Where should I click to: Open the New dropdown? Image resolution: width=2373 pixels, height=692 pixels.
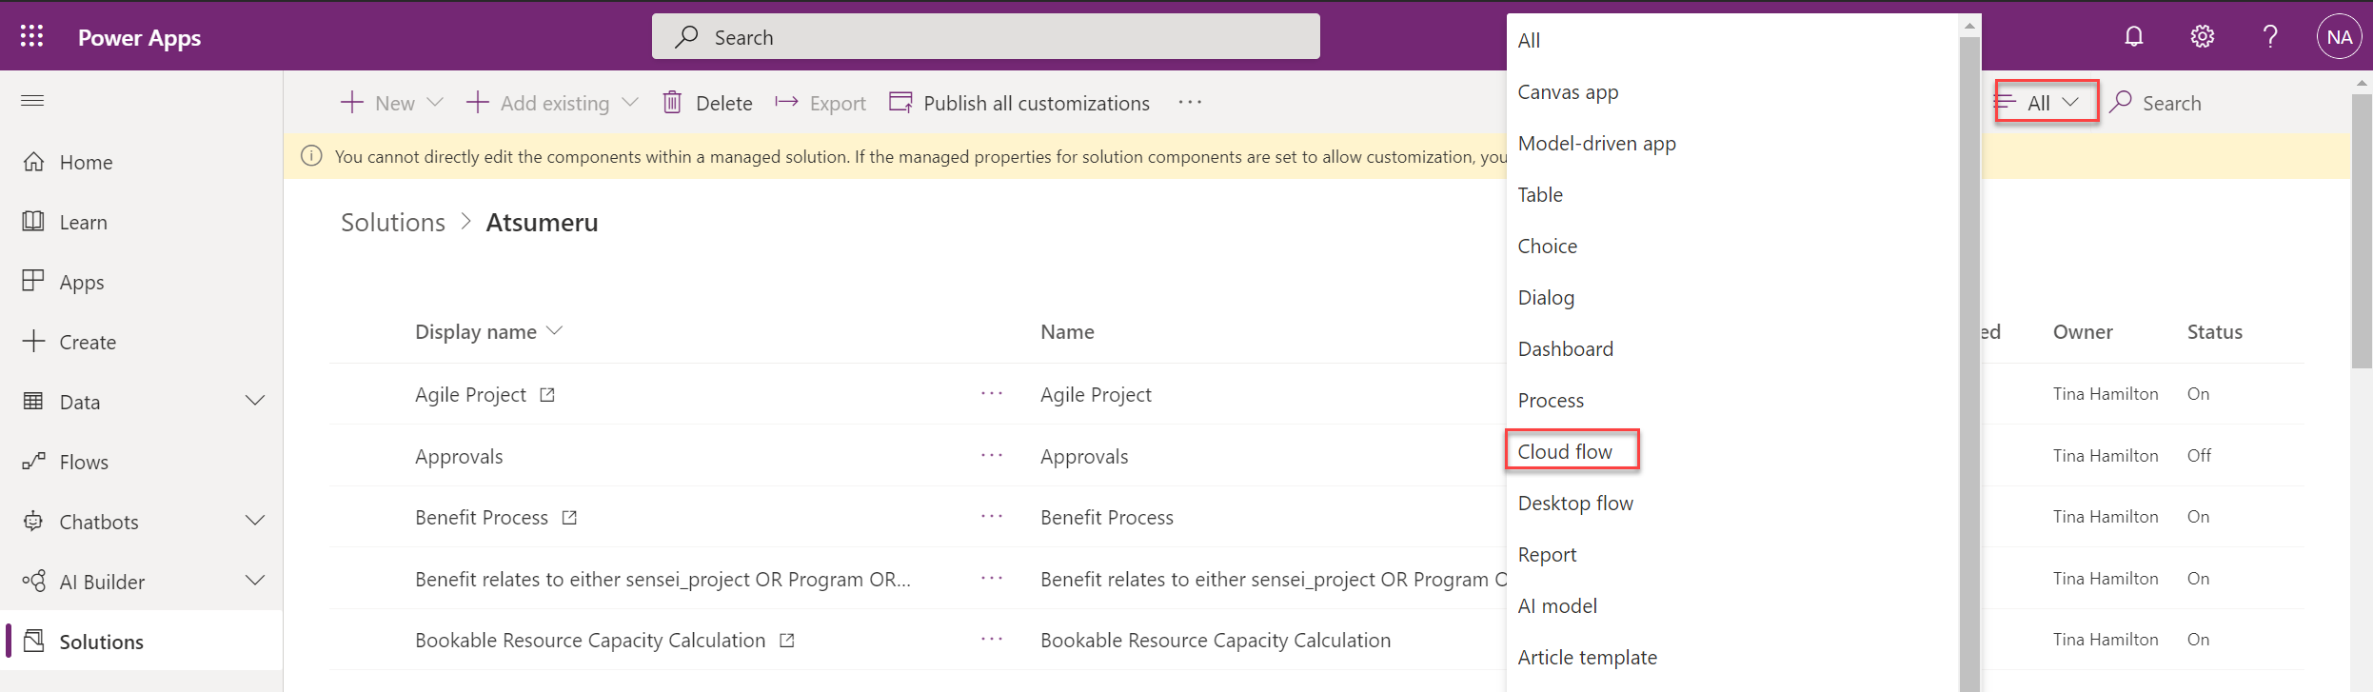392,103
